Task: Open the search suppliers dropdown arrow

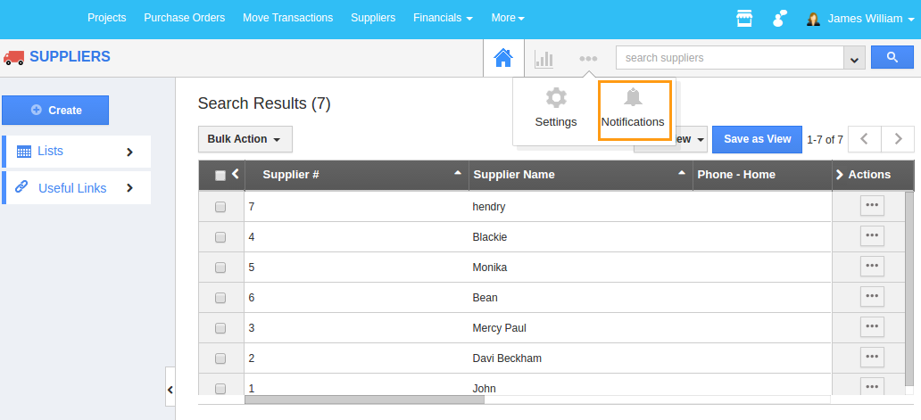Action: (855, 59)
